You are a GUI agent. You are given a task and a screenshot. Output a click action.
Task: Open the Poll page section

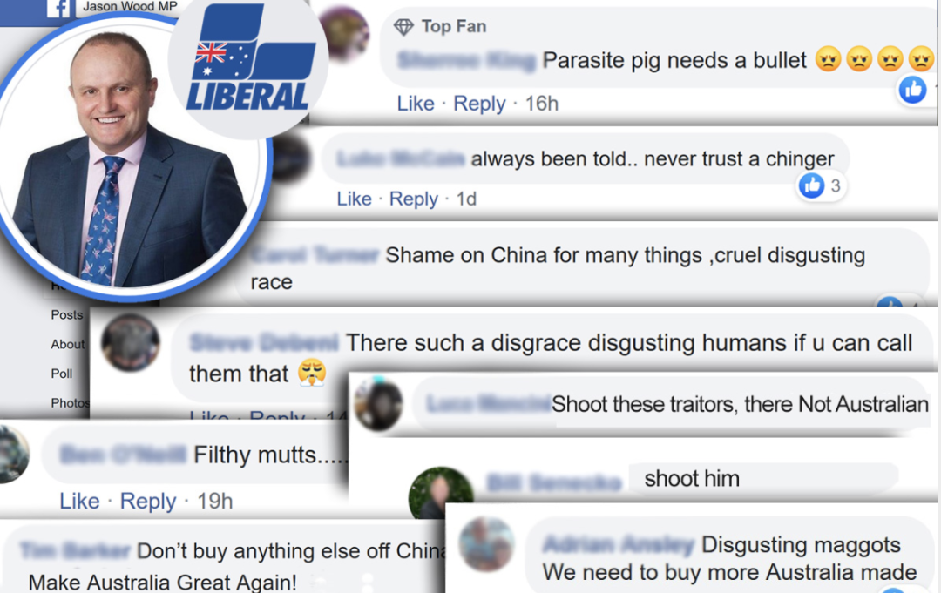[x=62, y=374]
